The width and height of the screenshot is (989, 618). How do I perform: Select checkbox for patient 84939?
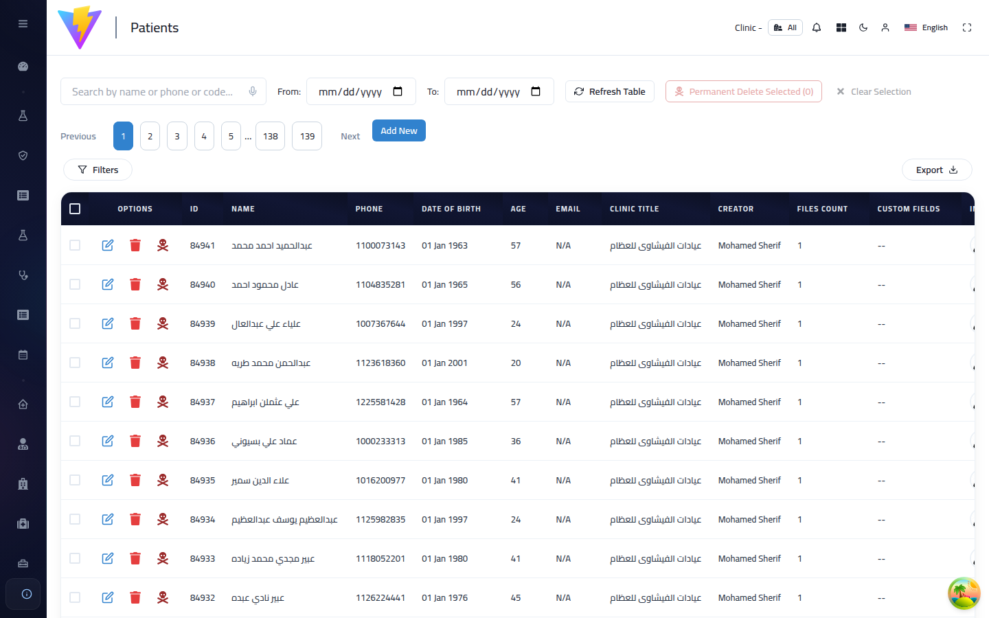(75, 323)
